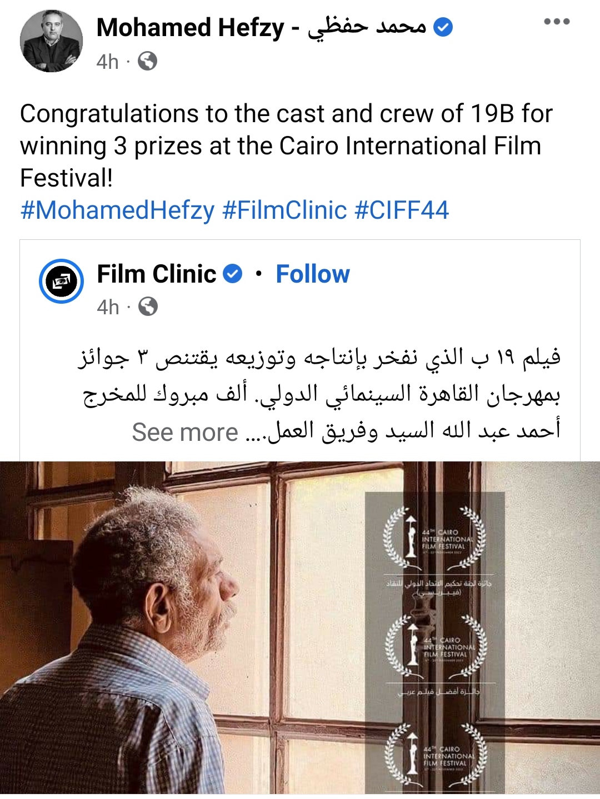Click the 4h timestamp under Film Clinic
Image resolution: width=600 pixels, height=799 pixels.
tap(108, 307)
